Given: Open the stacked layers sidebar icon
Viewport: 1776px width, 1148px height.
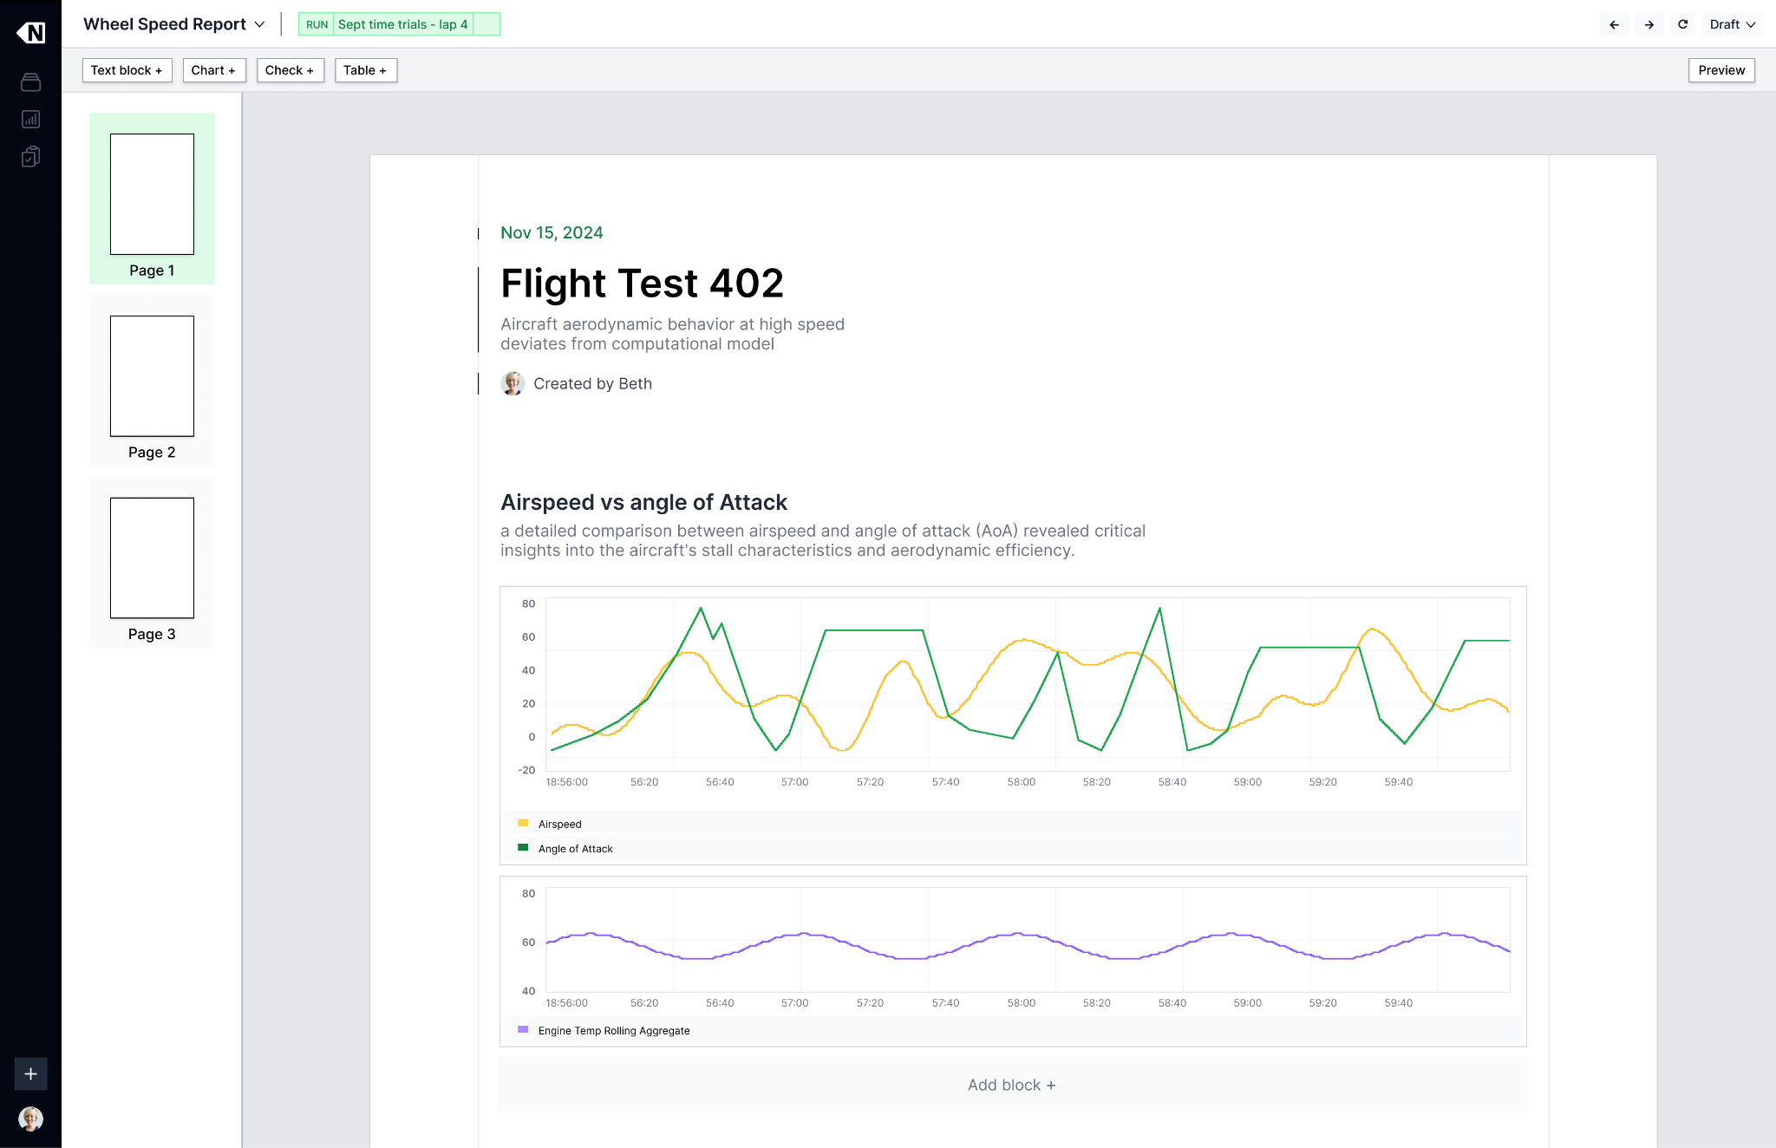Looking at the screenshot, I should [x=30, y=82].
